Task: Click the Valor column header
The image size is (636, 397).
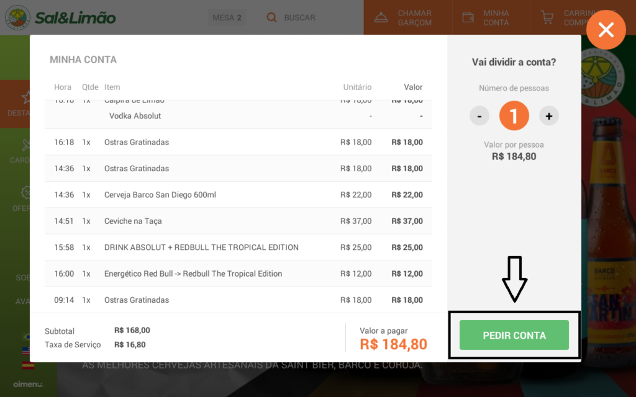Action: pos(413,87)
